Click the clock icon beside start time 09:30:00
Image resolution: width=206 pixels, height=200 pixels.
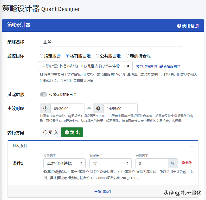[x=45, y=108]
